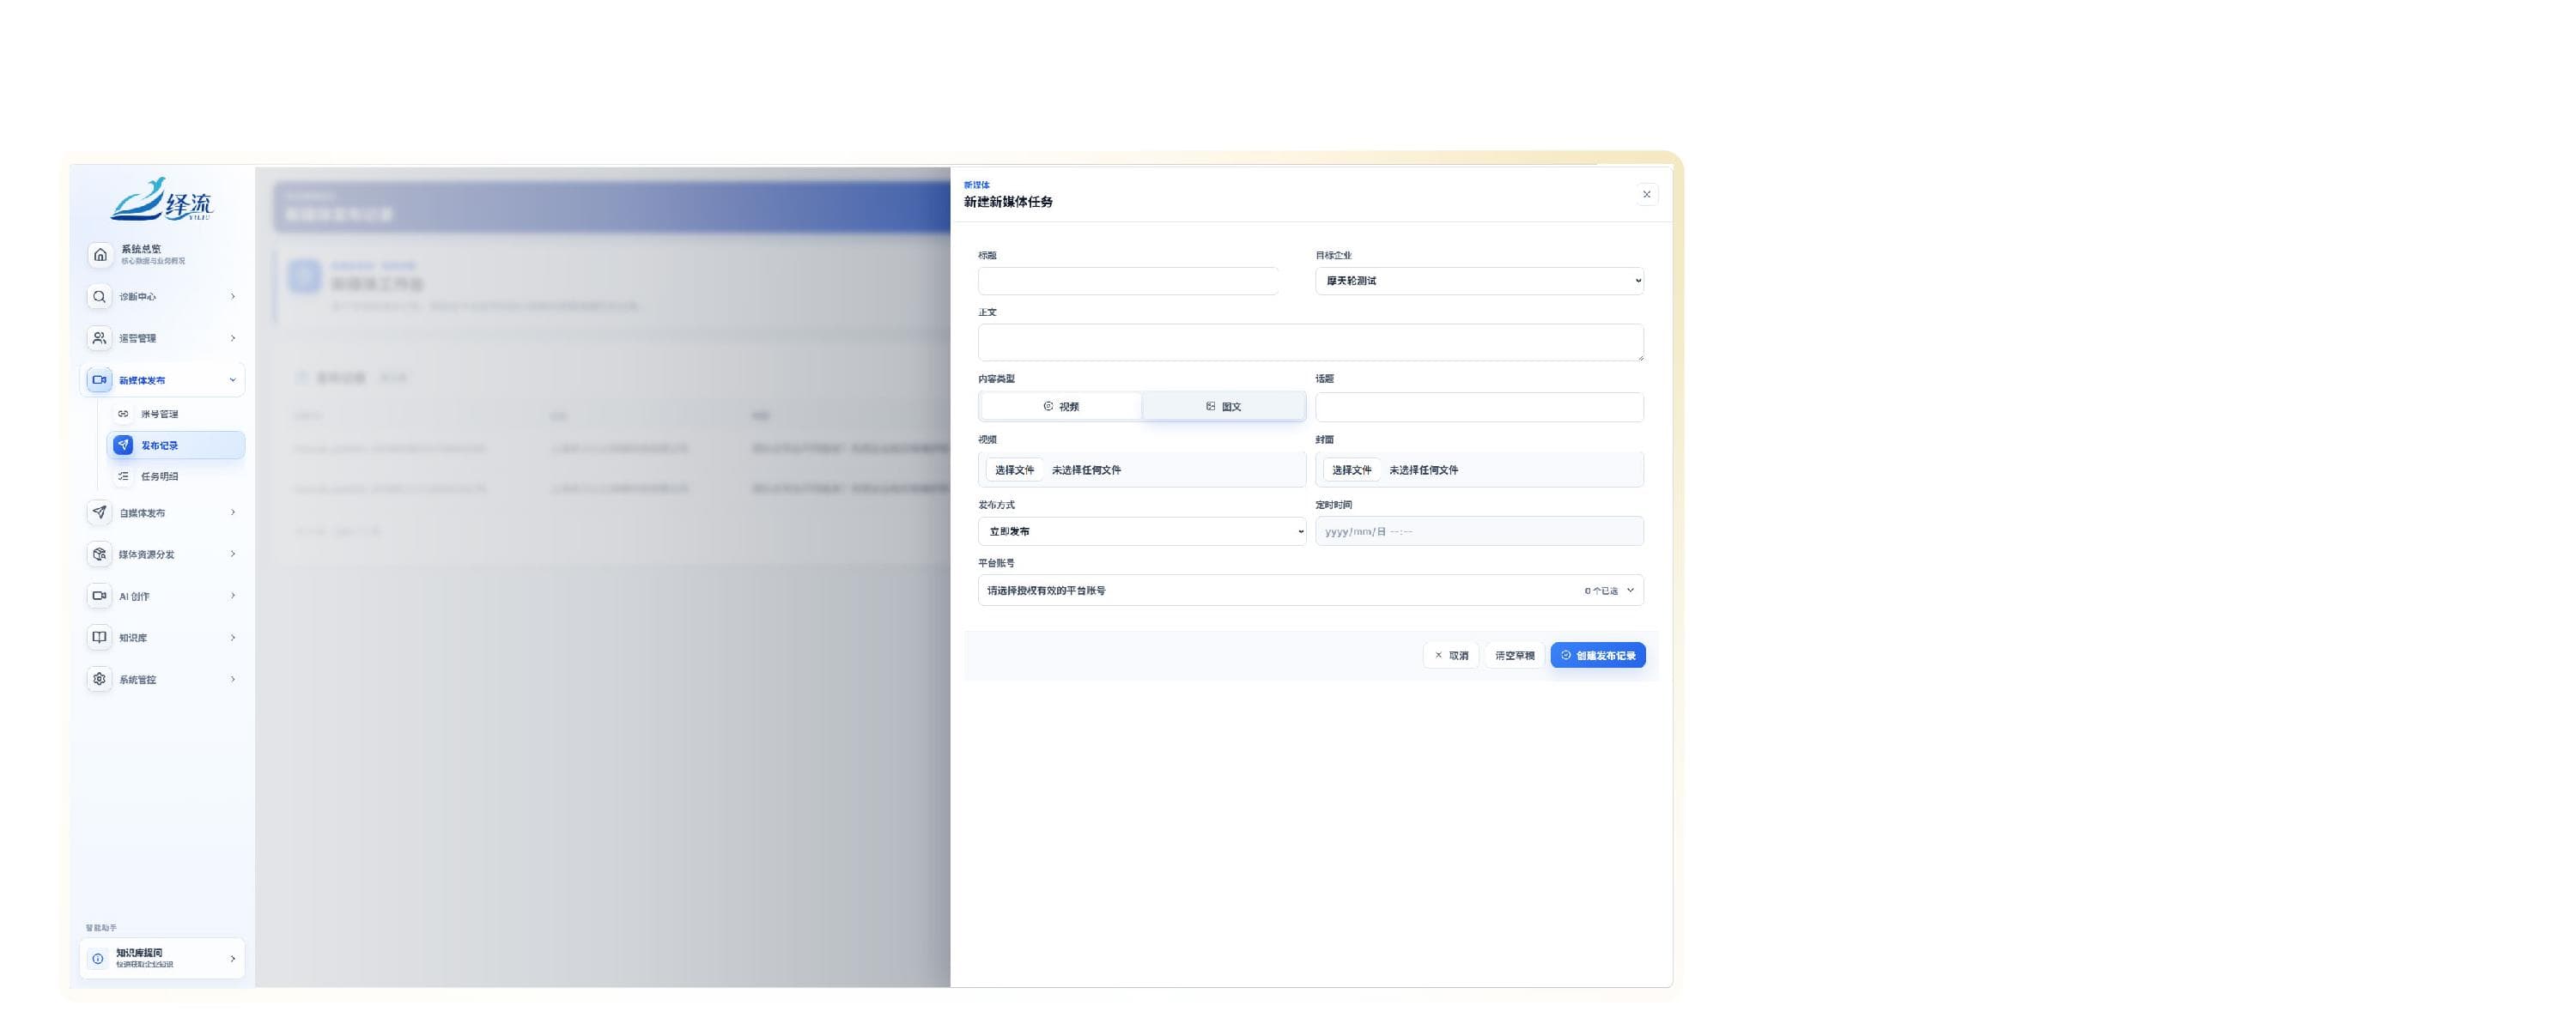Open the 目标企业 dropdown showing 摩天轮测试
This screenshot has width=2576, height=1030.
[x=1479, y=281]
